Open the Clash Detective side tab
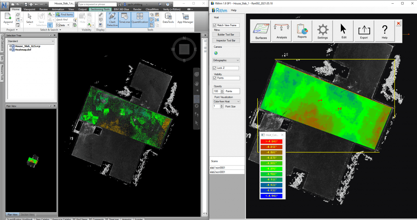The height and width of the screenshot is (220, 417). 2,42
